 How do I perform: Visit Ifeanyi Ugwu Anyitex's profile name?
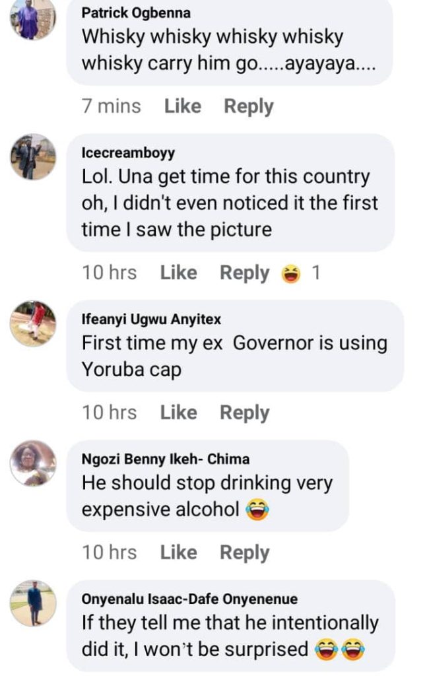[151, 320]
